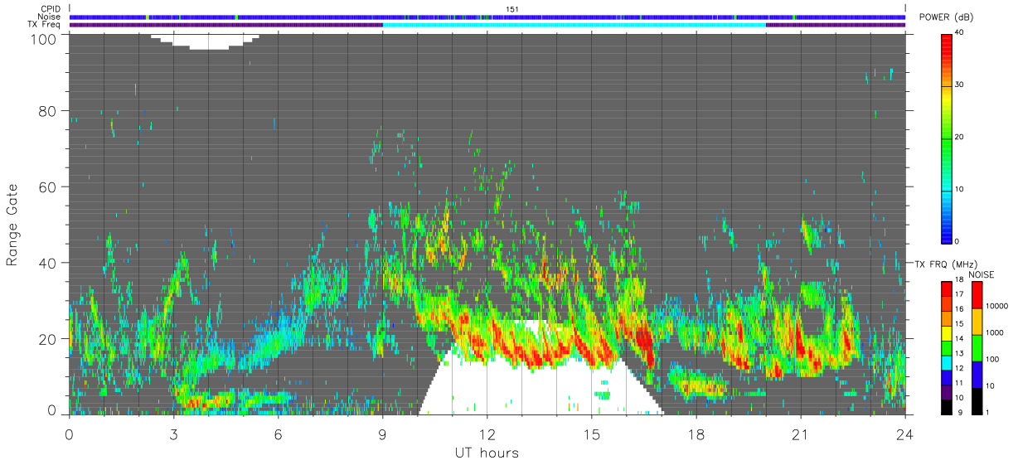
Task: Click the Range Gate tick label '60'
Action: pos(49,187)
